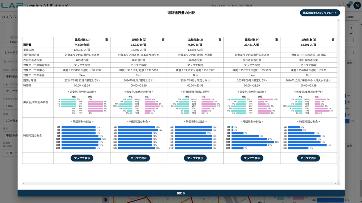Close the dialog with 閉じる button
Image resolution: width=362 pixels, height=203 pixels.
pos(181,193)
